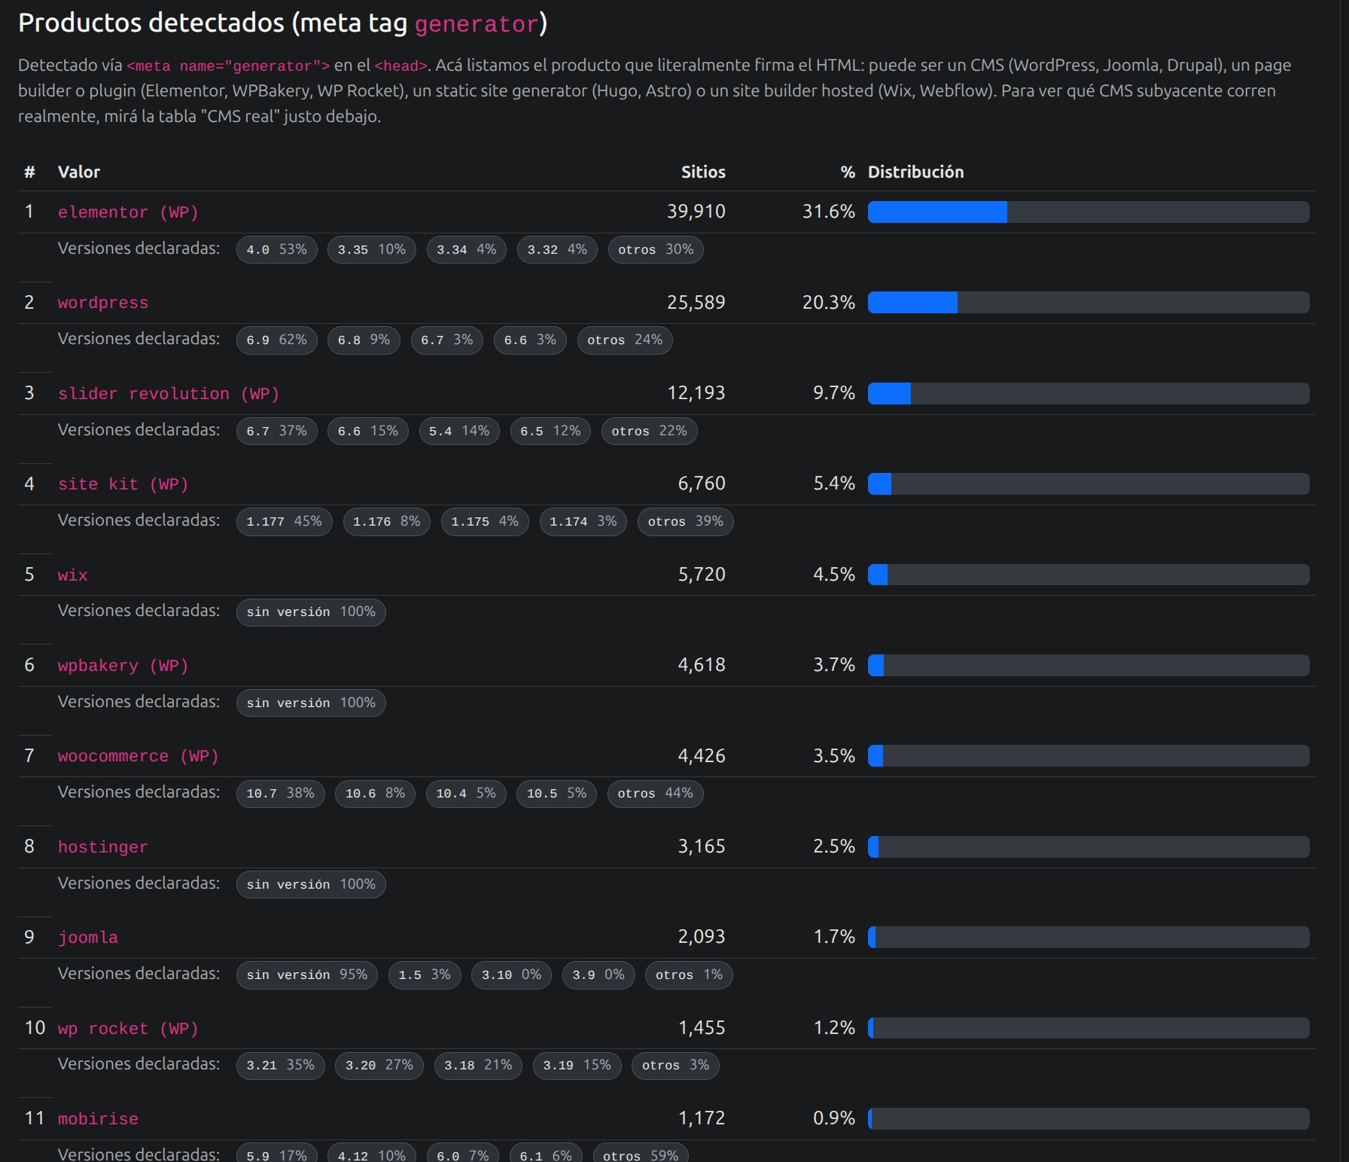The image size is (1349, 1162).
Task: Click the joomla 1.7% distribution bar
Action: click(1089, 938)
